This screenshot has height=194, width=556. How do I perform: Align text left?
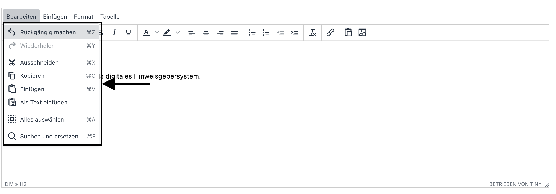coord(192,32)
